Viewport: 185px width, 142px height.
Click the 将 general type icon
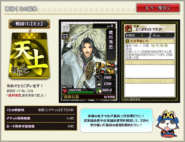128,28
